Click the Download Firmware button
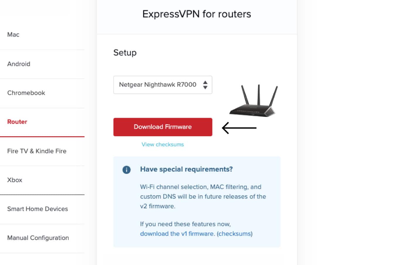This screenshot has height=265, width=393. point(163,127)
